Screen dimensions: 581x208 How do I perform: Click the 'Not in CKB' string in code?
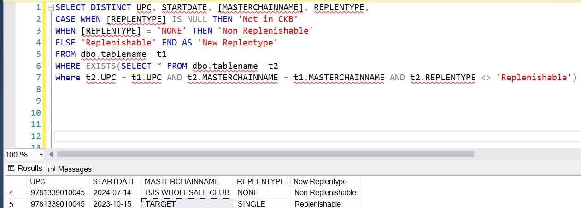(x=268, y=19)
